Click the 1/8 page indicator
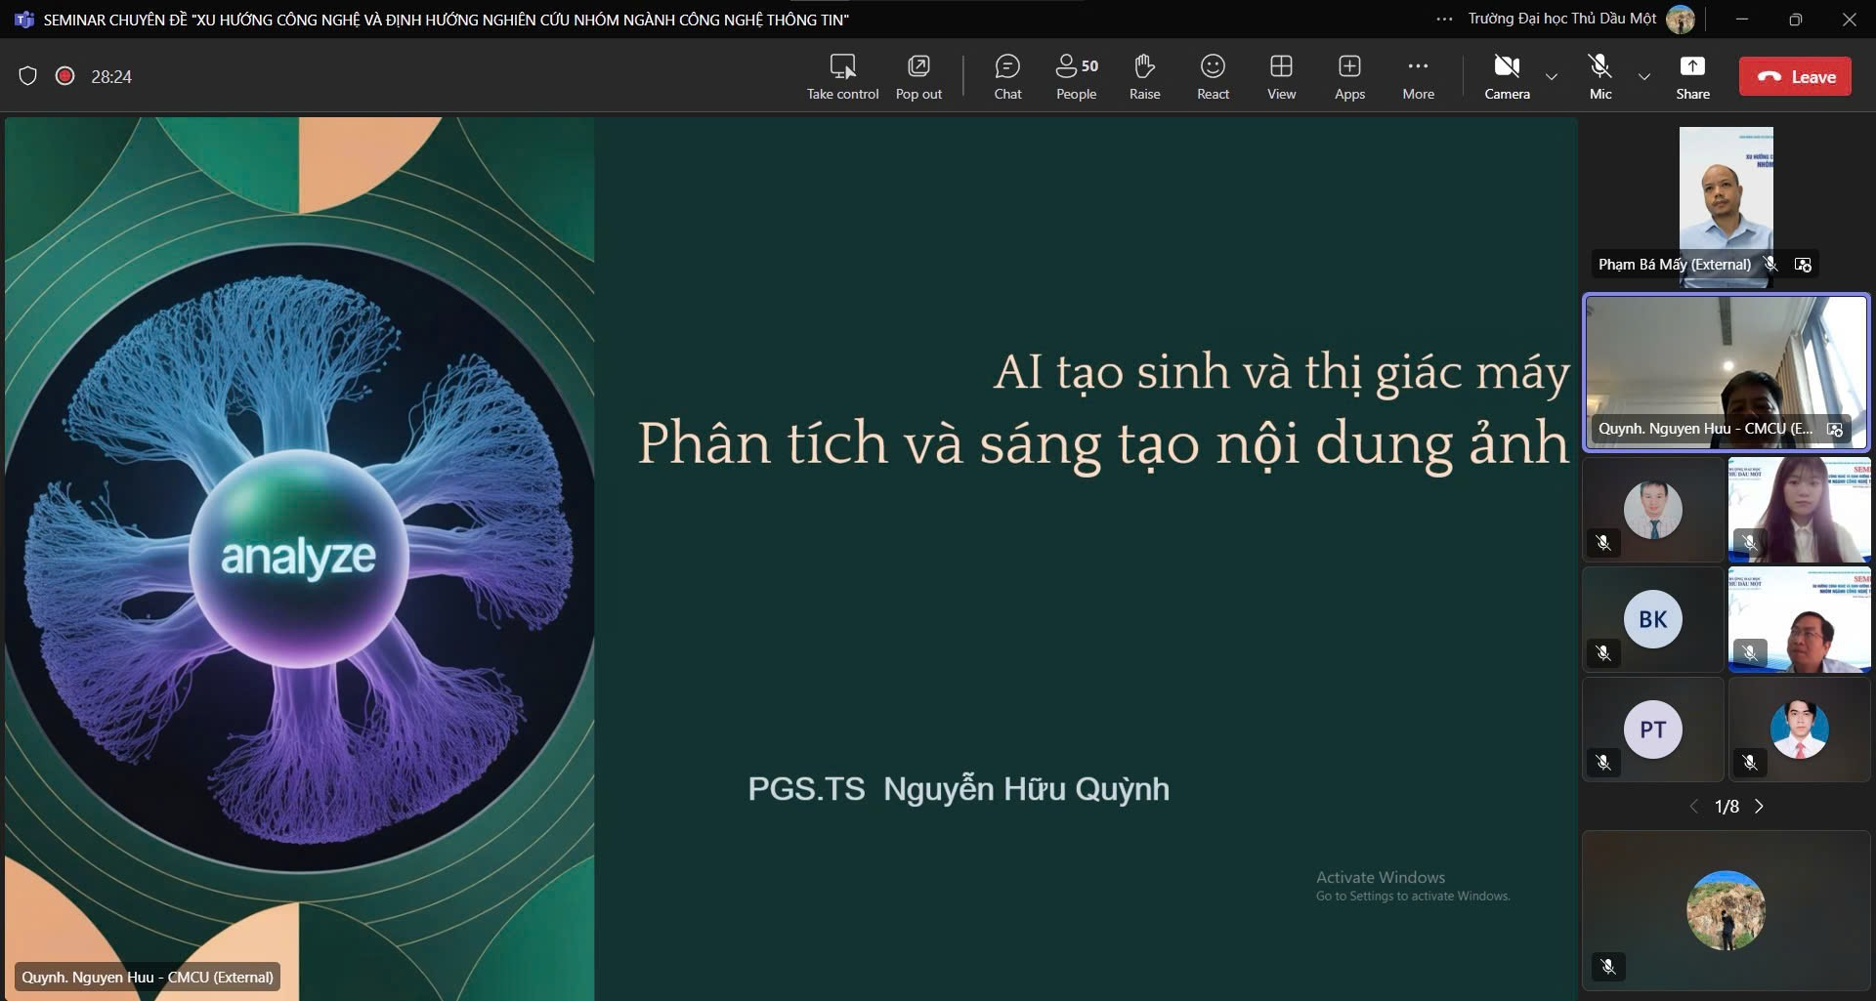 pyautogui.click(x=1727, y=807)
